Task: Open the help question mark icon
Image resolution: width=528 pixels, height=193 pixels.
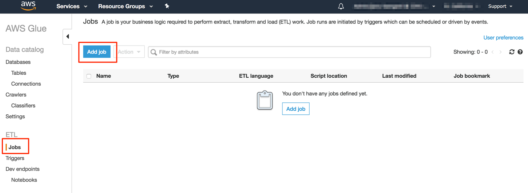Action: 520,52
